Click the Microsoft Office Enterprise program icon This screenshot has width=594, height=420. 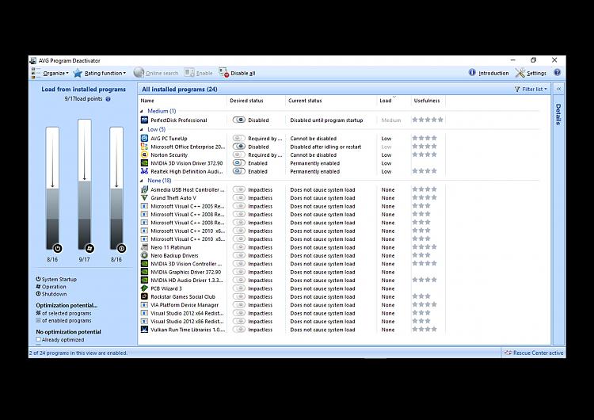click(x=144, y=147)
